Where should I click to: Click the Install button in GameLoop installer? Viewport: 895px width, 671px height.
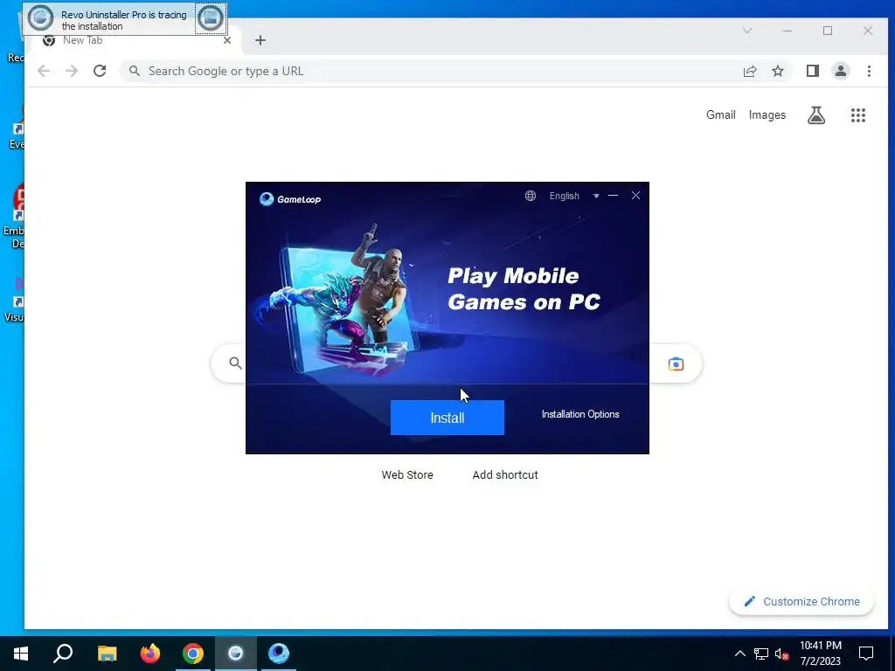[x=447, y=418]
